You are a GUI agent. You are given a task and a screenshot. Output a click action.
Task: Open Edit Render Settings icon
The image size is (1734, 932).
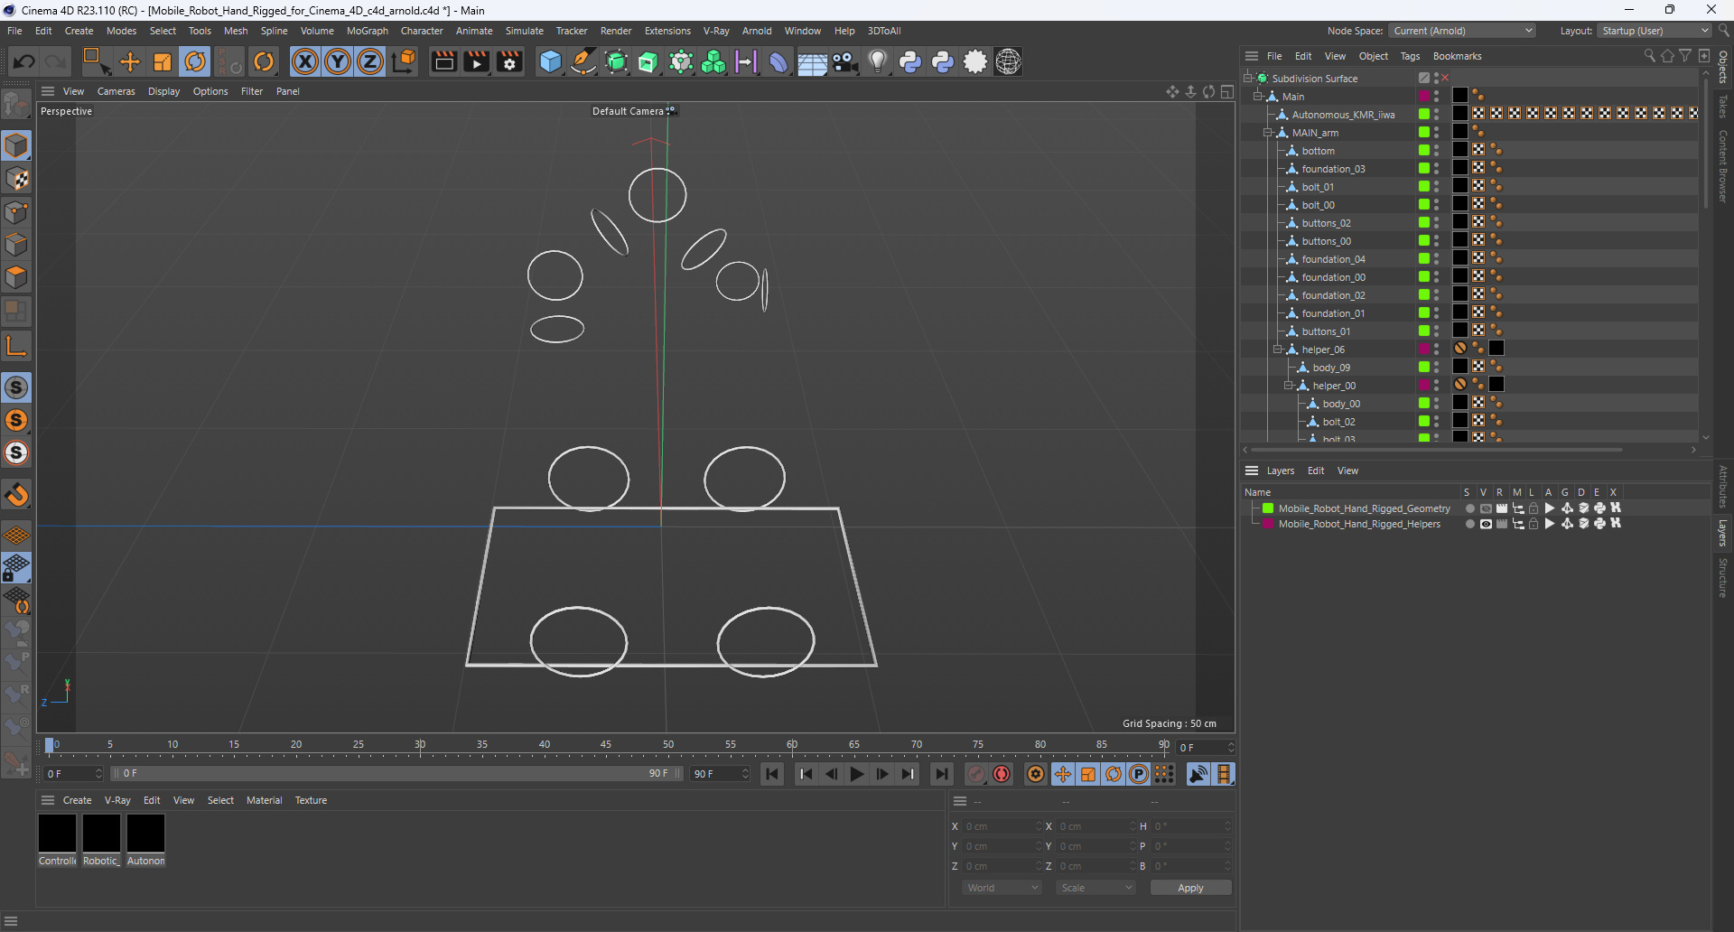[509, 61]
